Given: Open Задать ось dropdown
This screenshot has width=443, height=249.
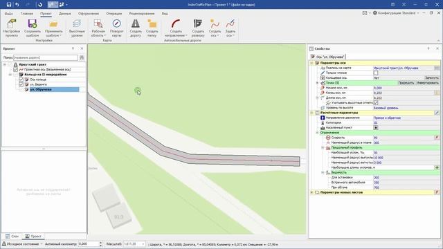Looking at the screenshot, I should [x=230, y=28].
